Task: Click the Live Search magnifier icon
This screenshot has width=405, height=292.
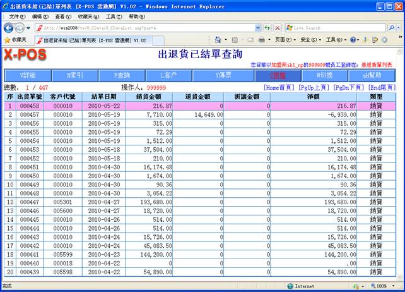Action: [393, 28]
